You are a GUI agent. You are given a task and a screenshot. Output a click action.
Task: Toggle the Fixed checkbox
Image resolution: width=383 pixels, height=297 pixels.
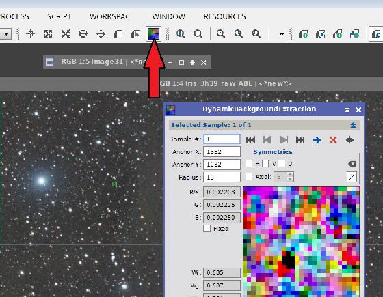pyautogui.click(x=207, y=229)
